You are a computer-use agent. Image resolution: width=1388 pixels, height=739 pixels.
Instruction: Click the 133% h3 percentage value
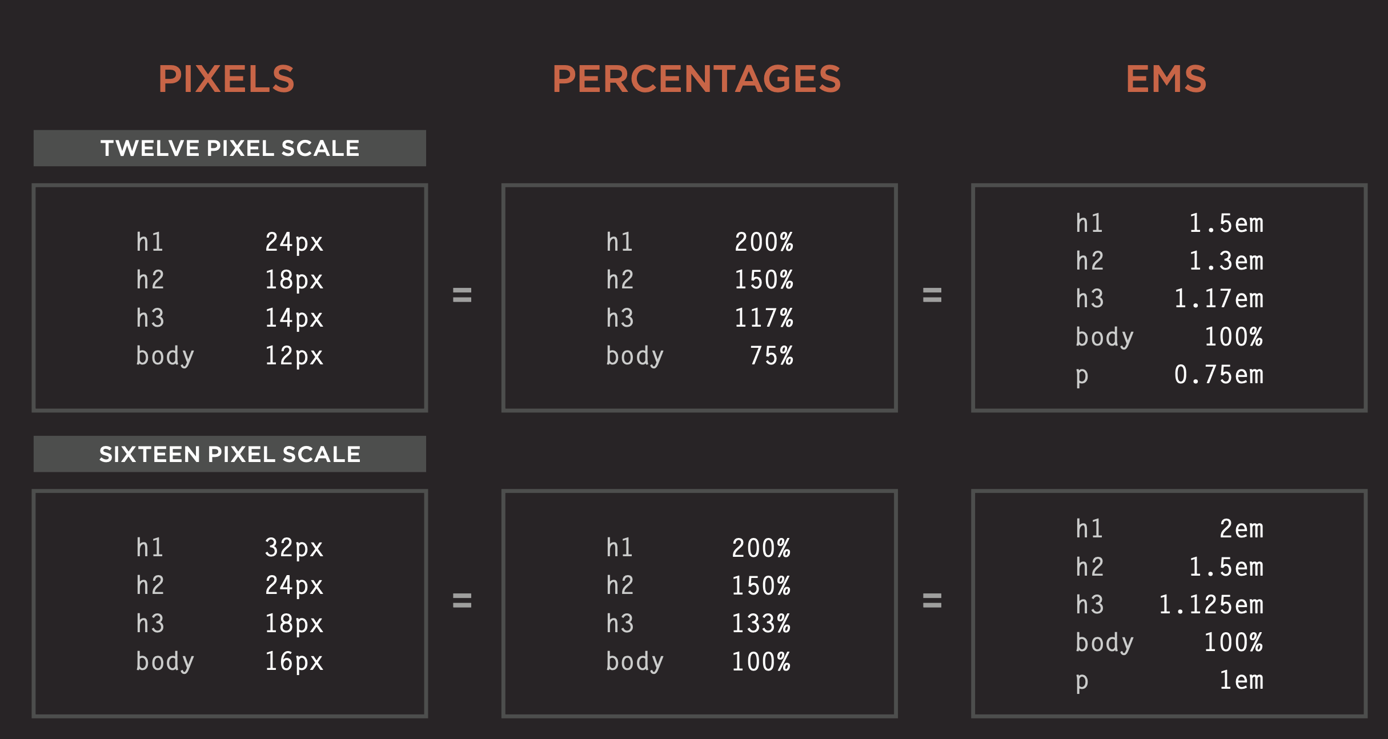click(x=761, y=624)
